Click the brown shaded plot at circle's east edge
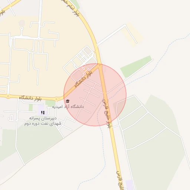 point(119,107)
